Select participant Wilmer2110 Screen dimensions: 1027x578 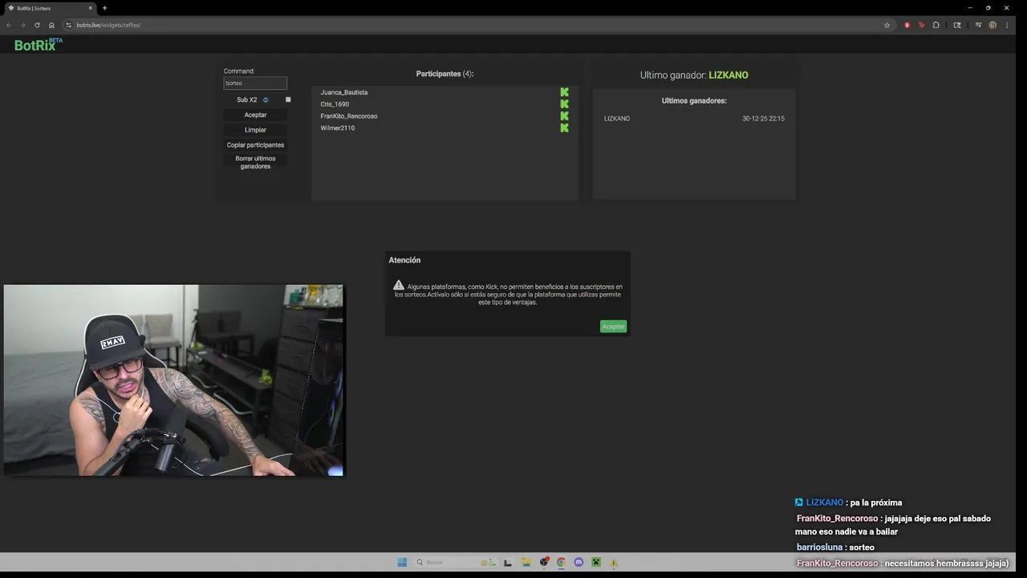pos(338,128)
